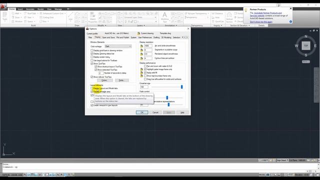
Task: Toggle Display scroll bars in drawing window
Action: (91, 50)
